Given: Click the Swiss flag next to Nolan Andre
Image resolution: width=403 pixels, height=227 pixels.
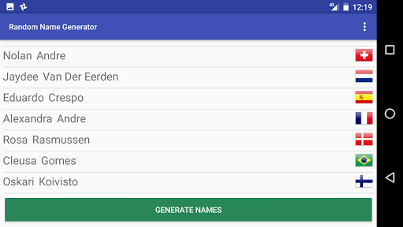Looking at the screenshot, I should click(x=364, y=55).
